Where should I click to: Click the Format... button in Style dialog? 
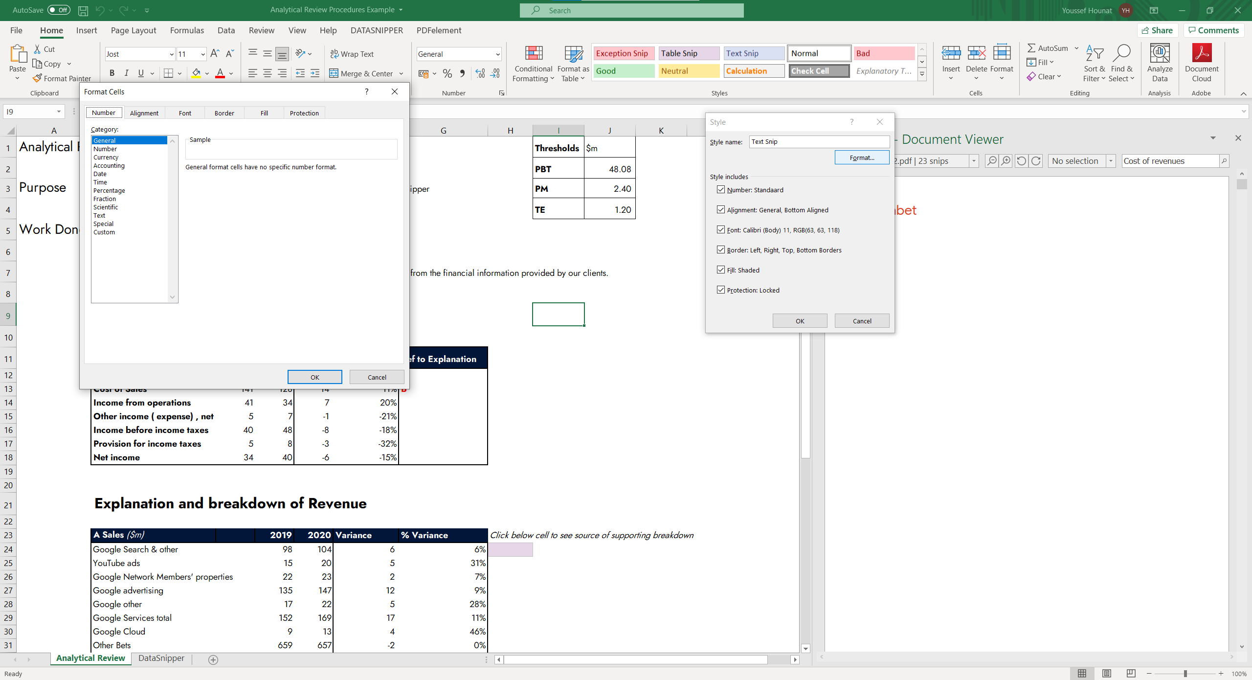(862, 158)
